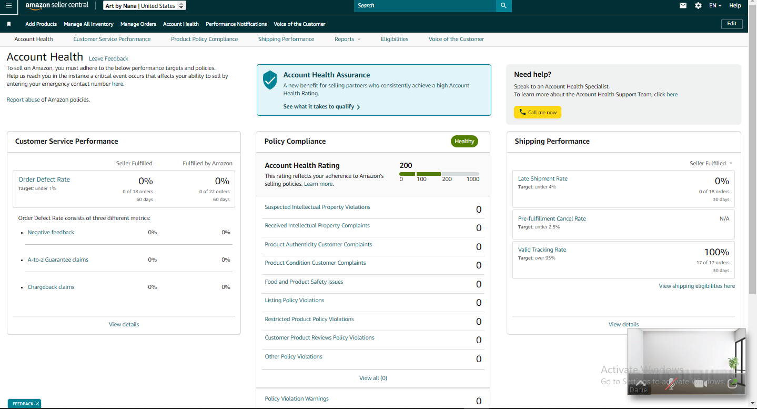Open the Chargeback claims link
The height and width of the screenshot is (409, 757).
51,287
